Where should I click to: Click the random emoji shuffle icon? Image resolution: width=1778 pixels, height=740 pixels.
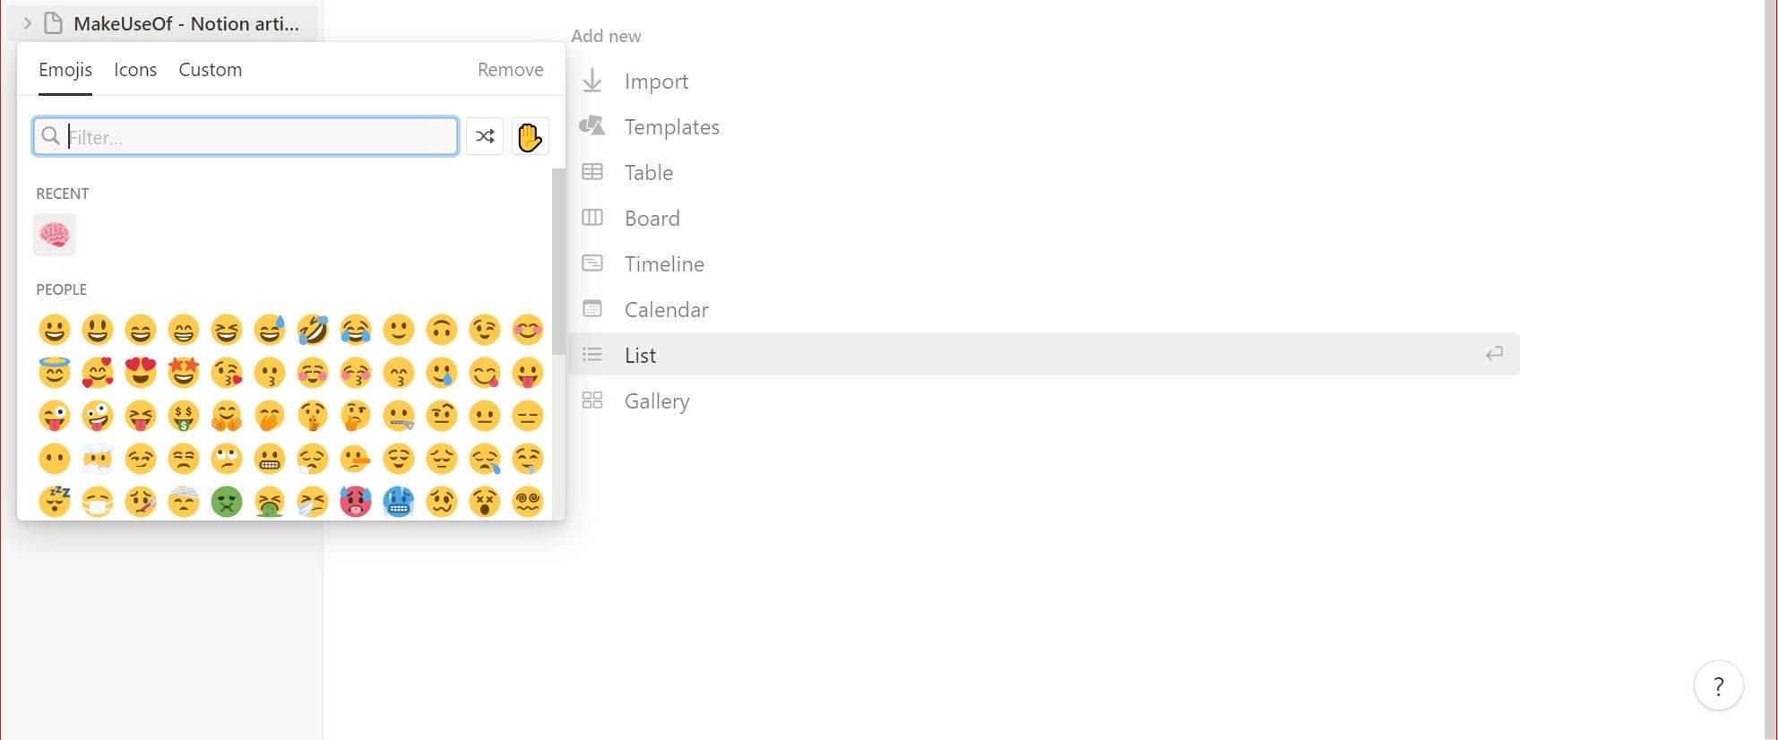coord(485,136)
